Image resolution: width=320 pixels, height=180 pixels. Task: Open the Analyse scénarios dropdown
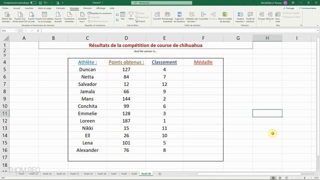[x=240, y=17]
